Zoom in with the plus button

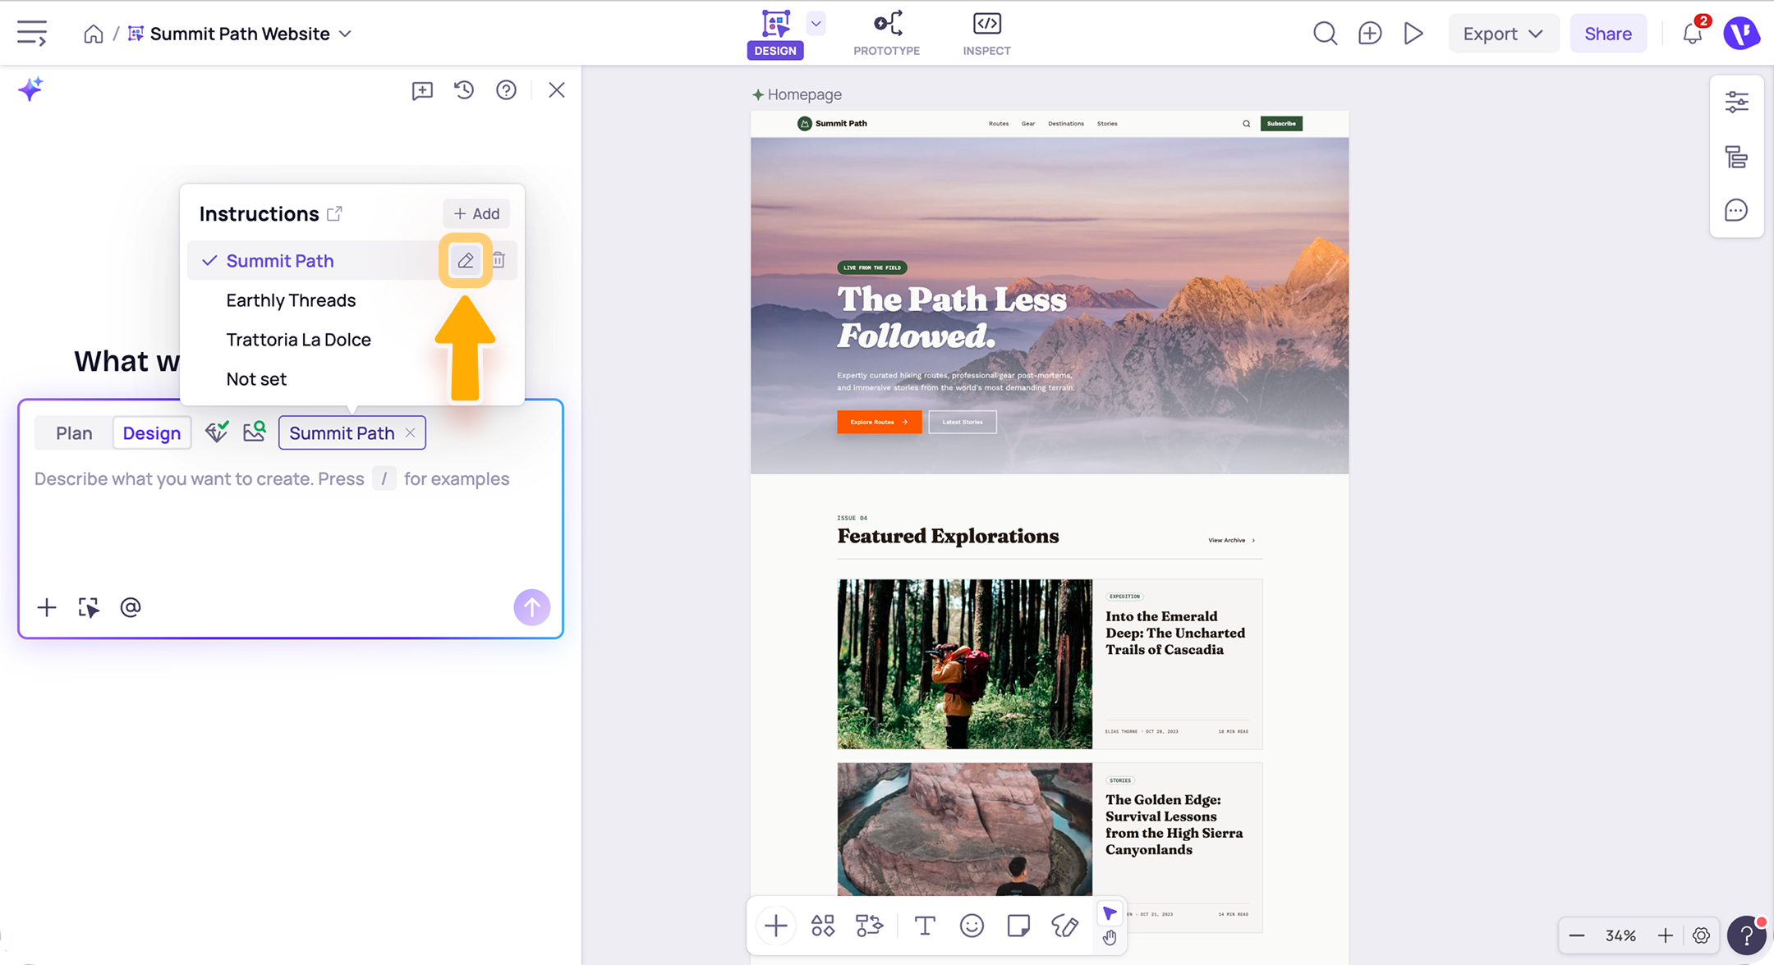tap(1665, 936)
